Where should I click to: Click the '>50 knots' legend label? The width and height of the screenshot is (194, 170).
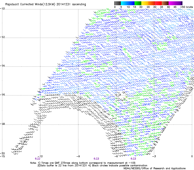pyautogui.click(x=186, y=7)
